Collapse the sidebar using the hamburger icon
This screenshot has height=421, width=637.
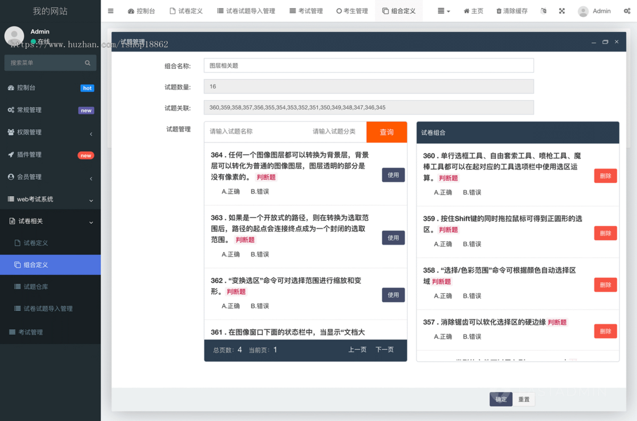tap(110, 11)
